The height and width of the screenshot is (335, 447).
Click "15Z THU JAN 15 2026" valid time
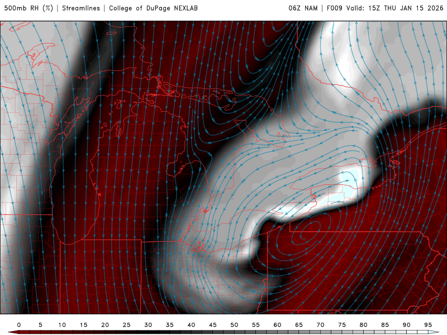point(406,8)
